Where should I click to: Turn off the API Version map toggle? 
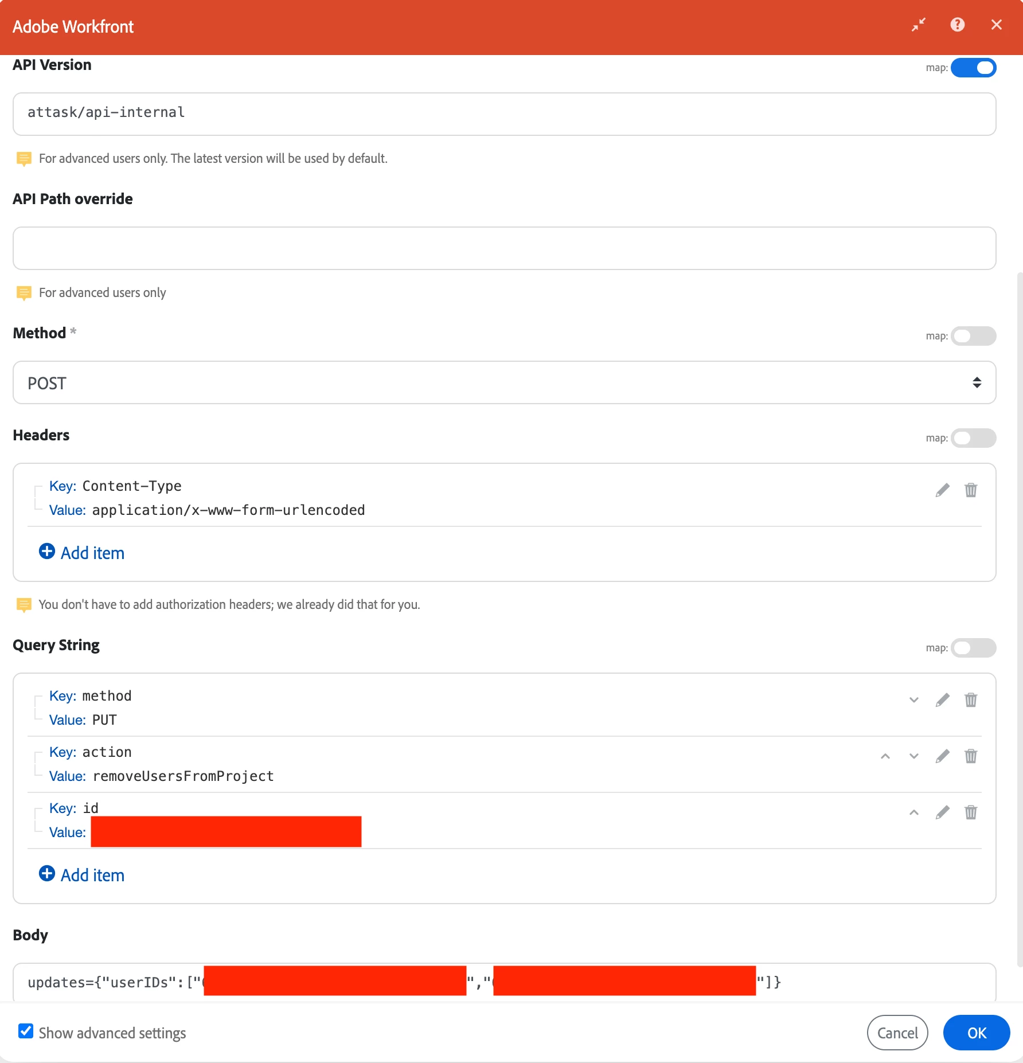click(x=973, y=68)
